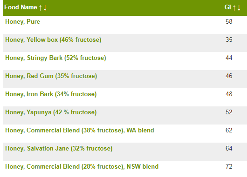Screen dimensions: 247x177
Task: Open the Honey, Pure entry
Action: pyautogui.click(x=22, y=21)
